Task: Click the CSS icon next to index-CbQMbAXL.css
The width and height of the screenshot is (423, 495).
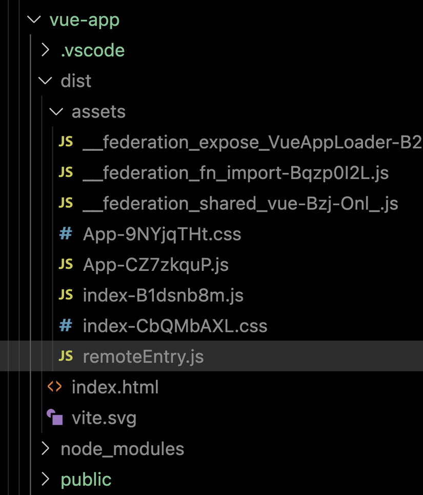Action: pos(66,325)
